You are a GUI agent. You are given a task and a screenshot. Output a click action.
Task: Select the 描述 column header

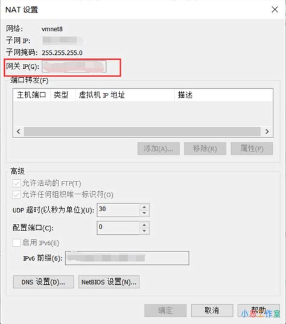click(224, 95)
